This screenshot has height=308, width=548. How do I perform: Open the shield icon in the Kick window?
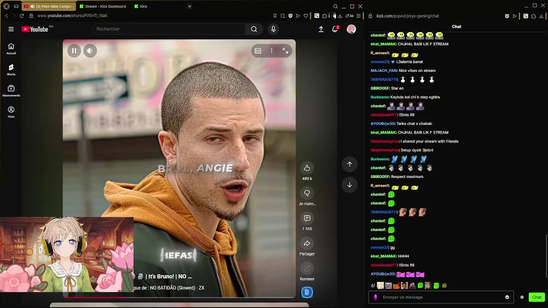(x=507, y=16)
